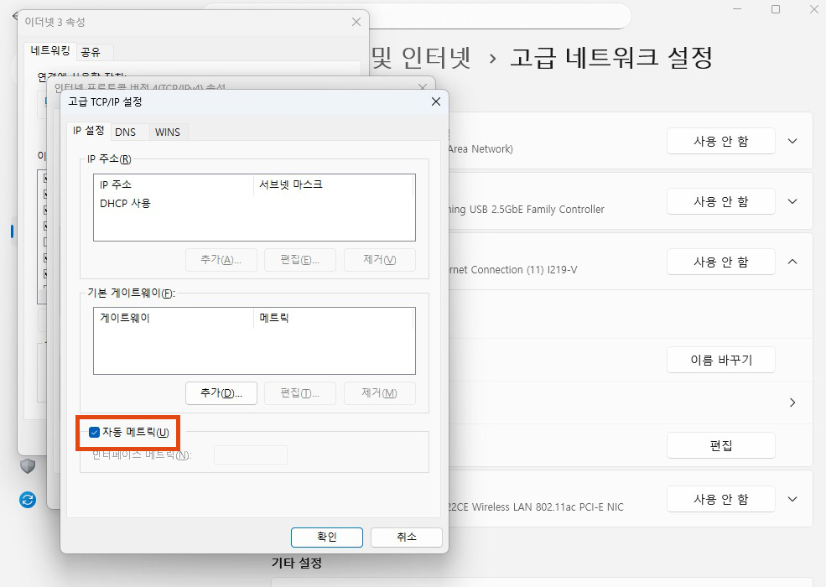The height and width of the screenshot is (587, 826).
Task: Close the 고급 TCP/IP 설정 dialog
Action: [x=435, y=101]
